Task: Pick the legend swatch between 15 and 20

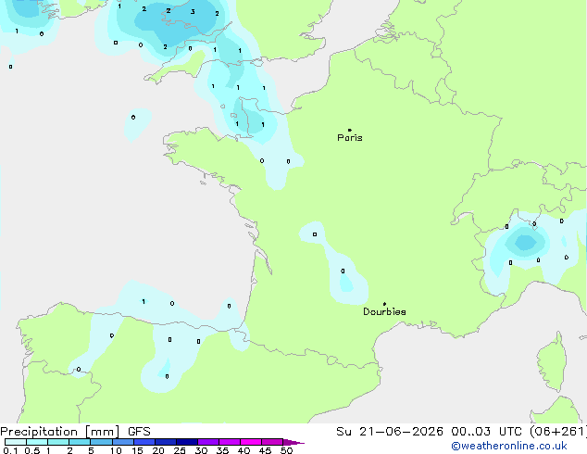Action: coord(144,442)
